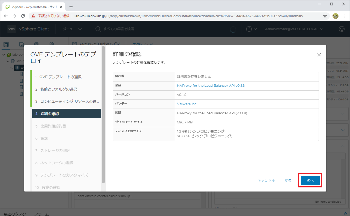Reload the browser page
The image size is (350, 216).
(23, 16)
